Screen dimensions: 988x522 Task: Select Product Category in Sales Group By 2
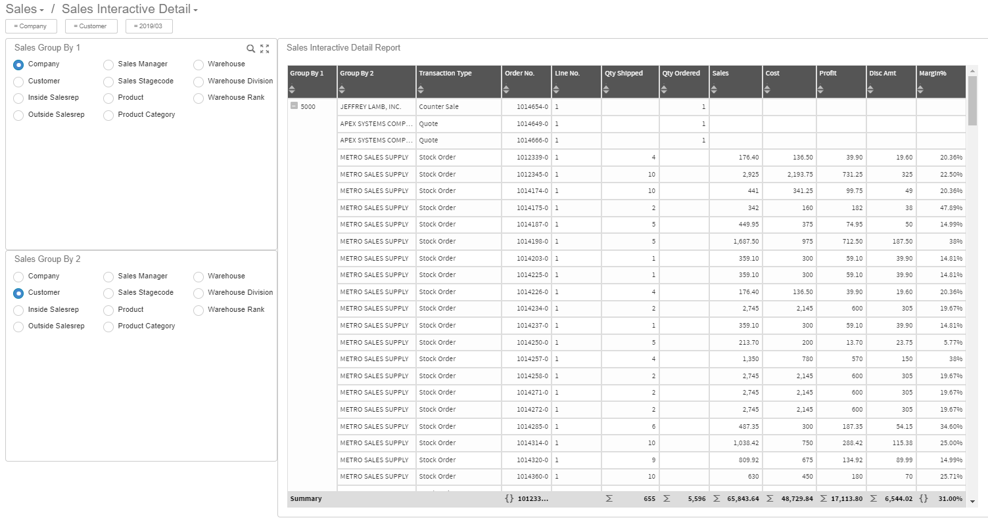point(108,326)
